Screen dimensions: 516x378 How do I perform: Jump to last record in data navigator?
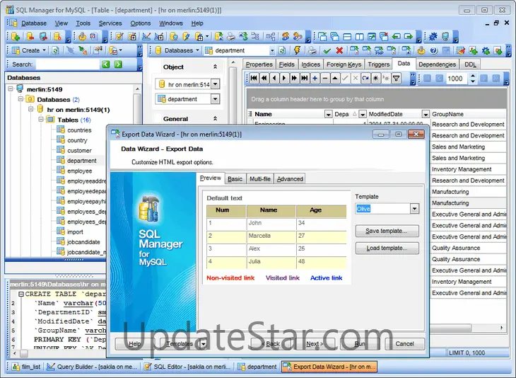pos(305,79)
